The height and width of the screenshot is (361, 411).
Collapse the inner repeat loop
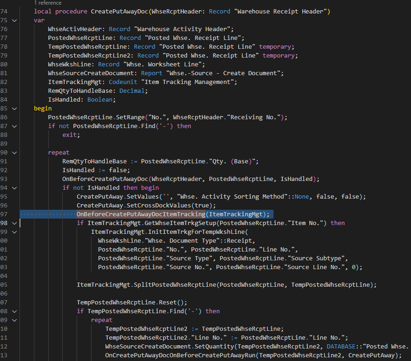point(13,320)
